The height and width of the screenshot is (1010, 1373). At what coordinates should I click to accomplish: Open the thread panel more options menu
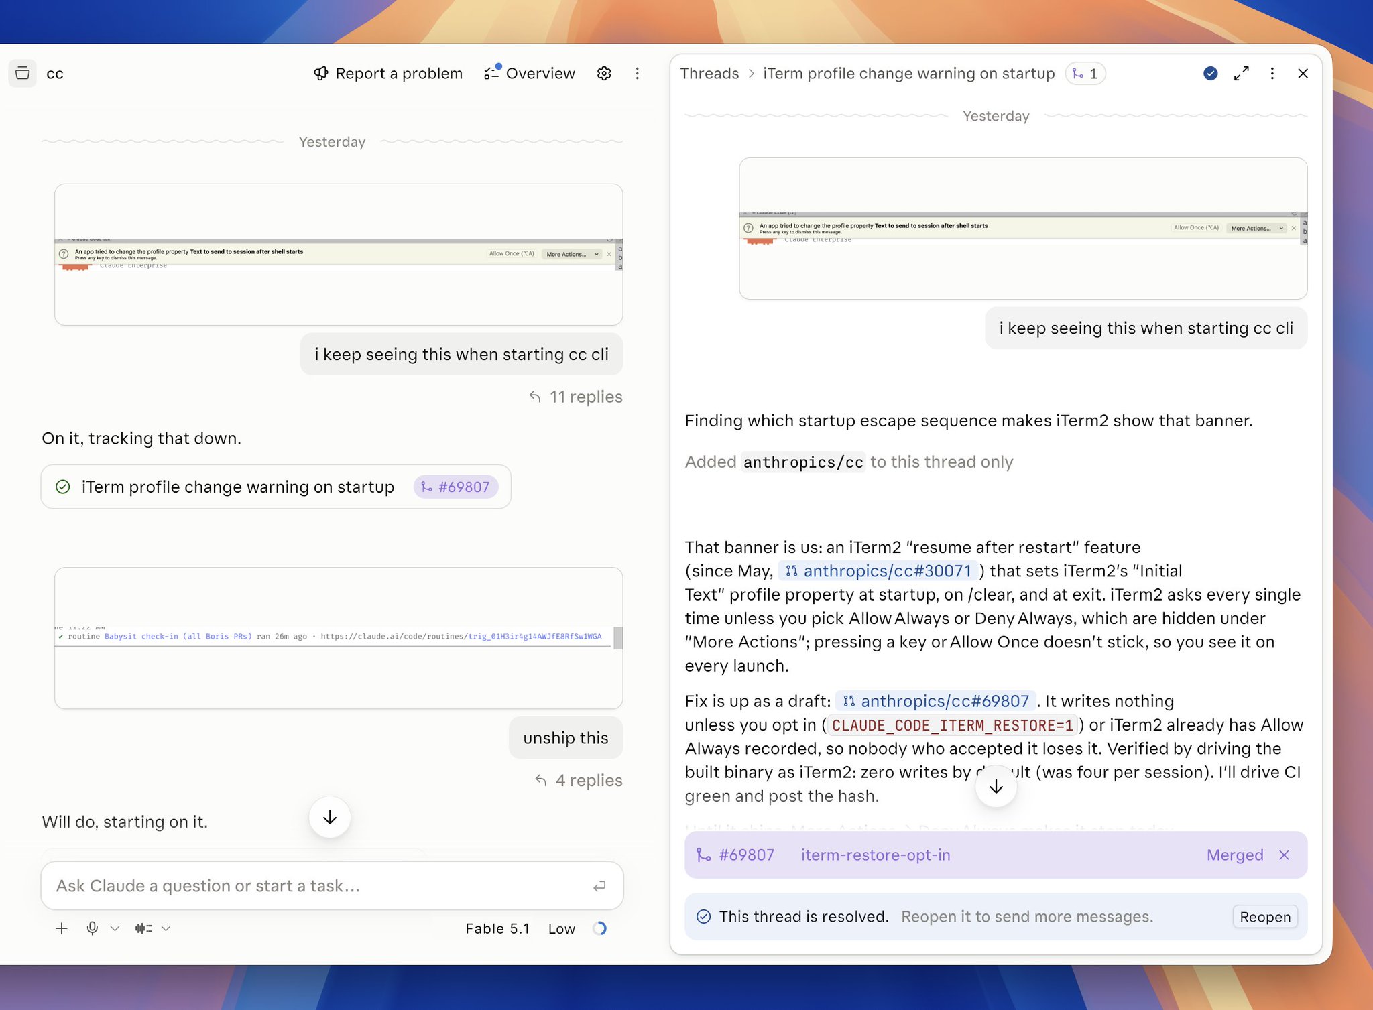pos(1272,73)
